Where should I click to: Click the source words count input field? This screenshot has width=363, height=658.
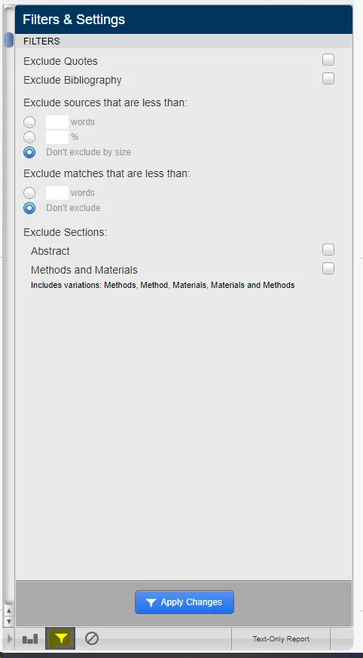[57, 122]
